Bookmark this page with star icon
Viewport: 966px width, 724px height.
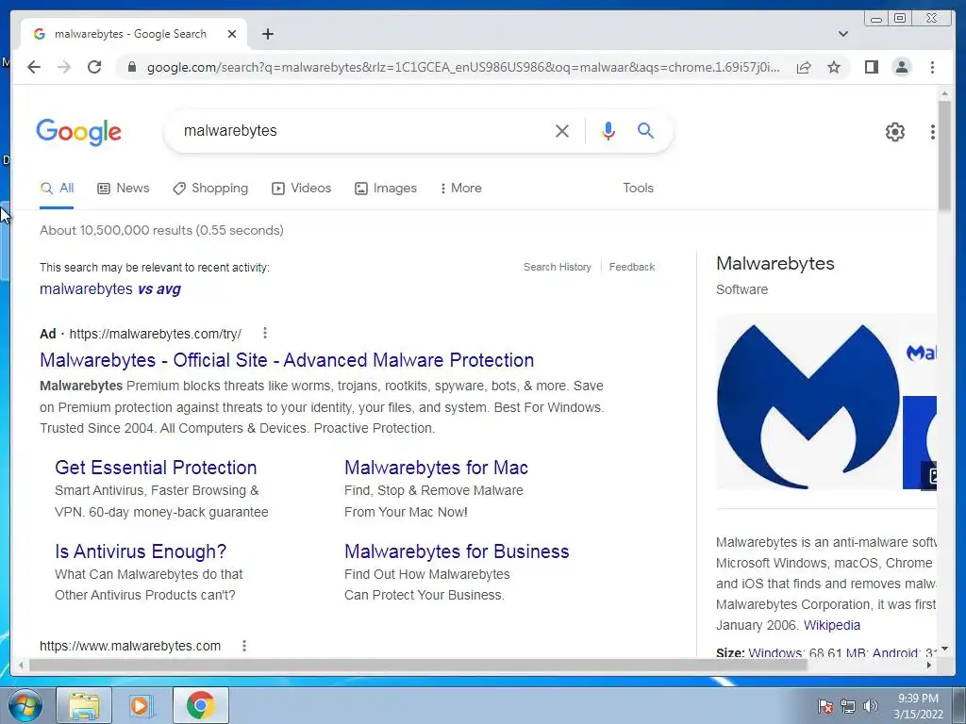[834, 67]
